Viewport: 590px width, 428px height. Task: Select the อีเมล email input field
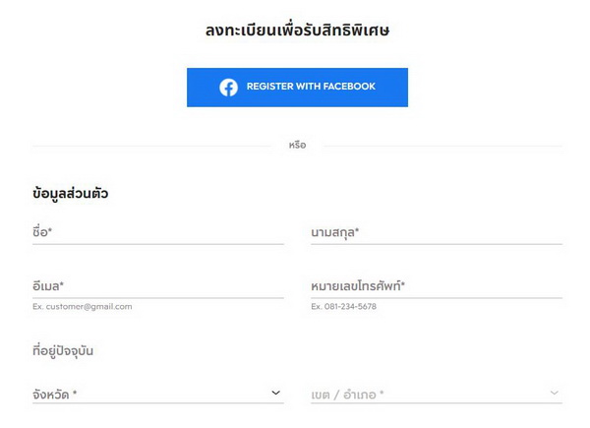coord(157,286)
